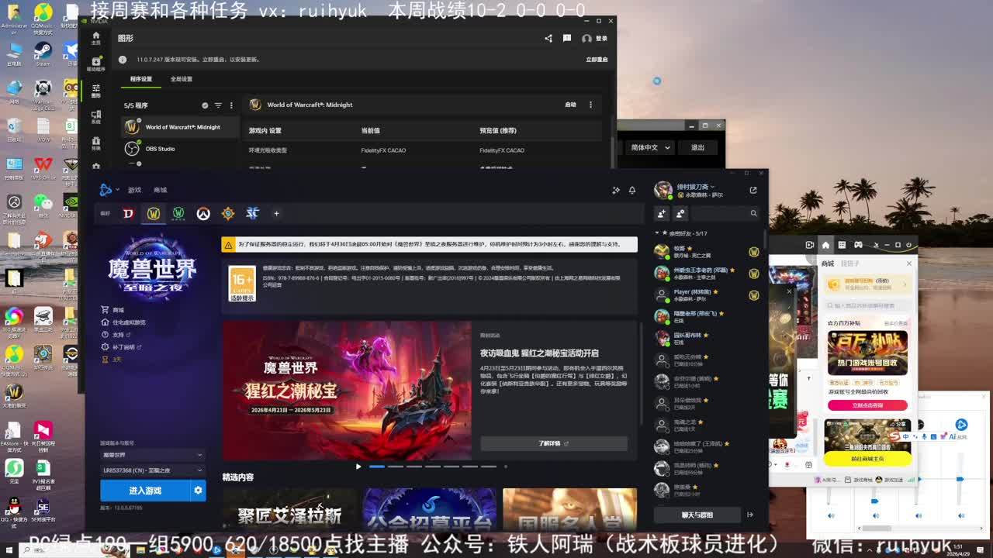Add a game with plus button
The width and height of the screenshot is (993, 558).
pos(276,214)
